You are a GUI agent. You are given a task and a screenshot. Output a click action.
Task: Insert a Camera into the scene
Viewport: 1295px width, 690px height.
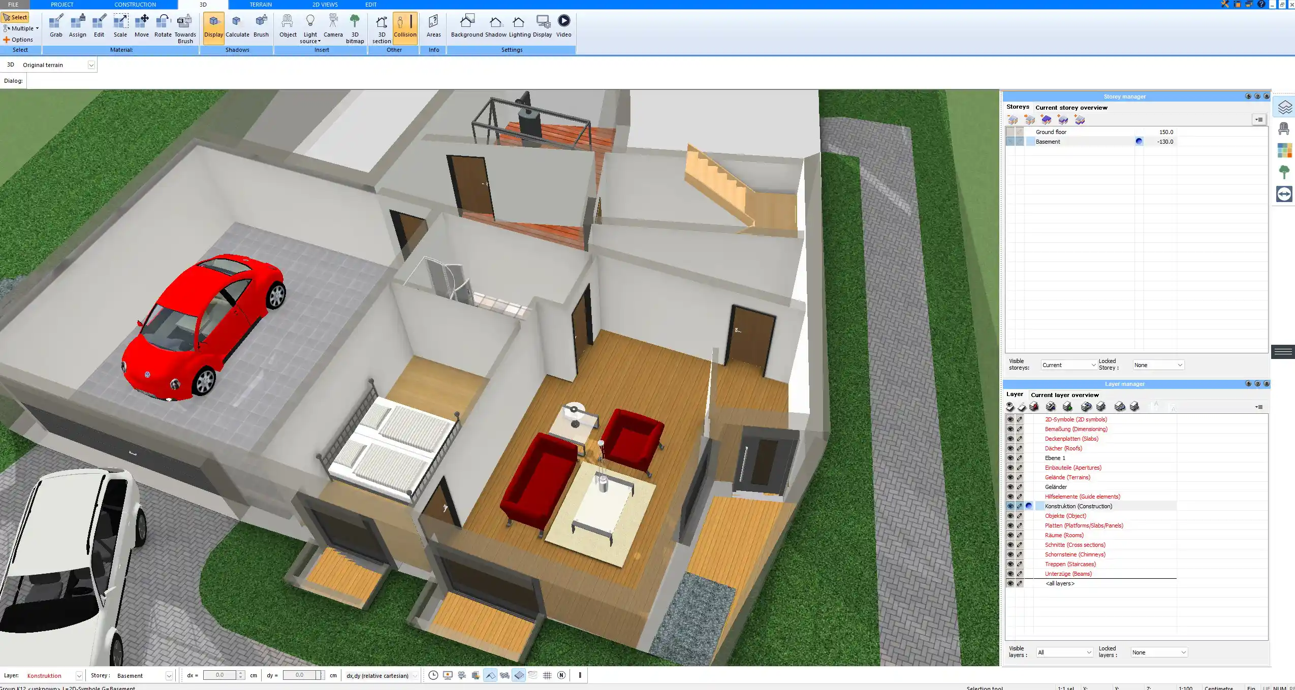coord(333,25)
